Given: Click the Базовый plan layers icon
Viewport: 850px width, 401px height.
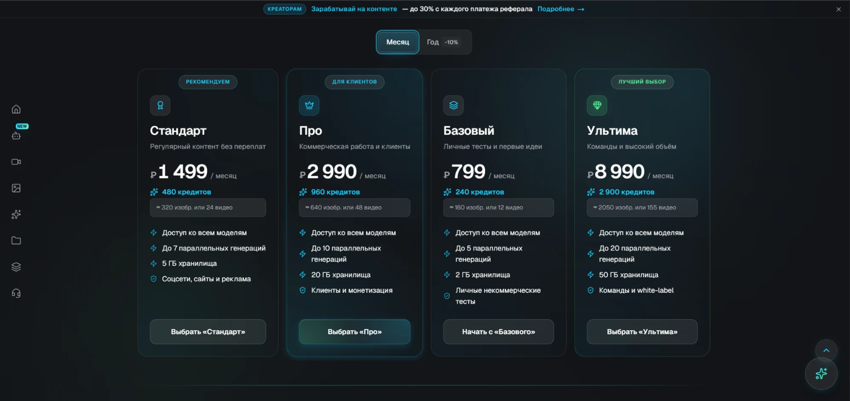Looking at the screenshot, I should [453, 105].
